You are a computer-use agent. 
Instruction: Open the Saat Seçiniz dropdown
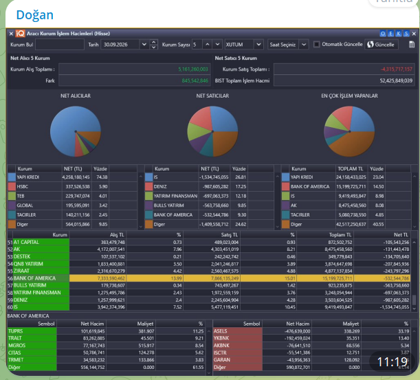[x=304, y=45]
